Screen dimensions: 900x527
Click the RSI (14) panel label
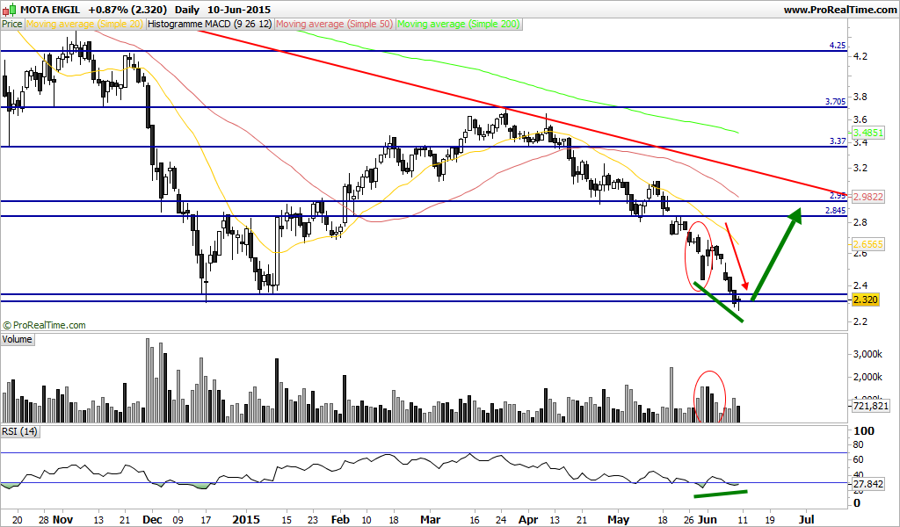[x=19, y=431]
